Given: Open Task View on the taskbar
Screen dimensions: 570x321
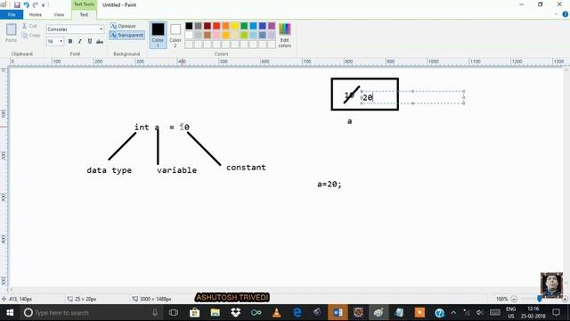Looking at the screenshot, I should pyautogui.click(x=174, y=313).
